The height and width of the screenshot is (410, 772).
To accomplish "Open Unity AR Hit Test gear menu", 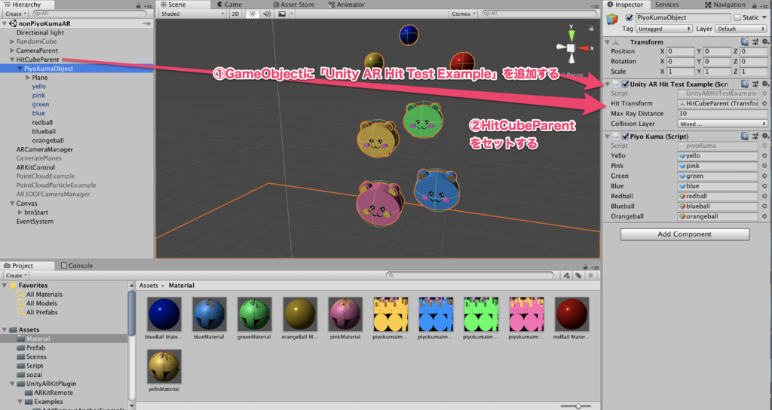I will coord(764,84).
